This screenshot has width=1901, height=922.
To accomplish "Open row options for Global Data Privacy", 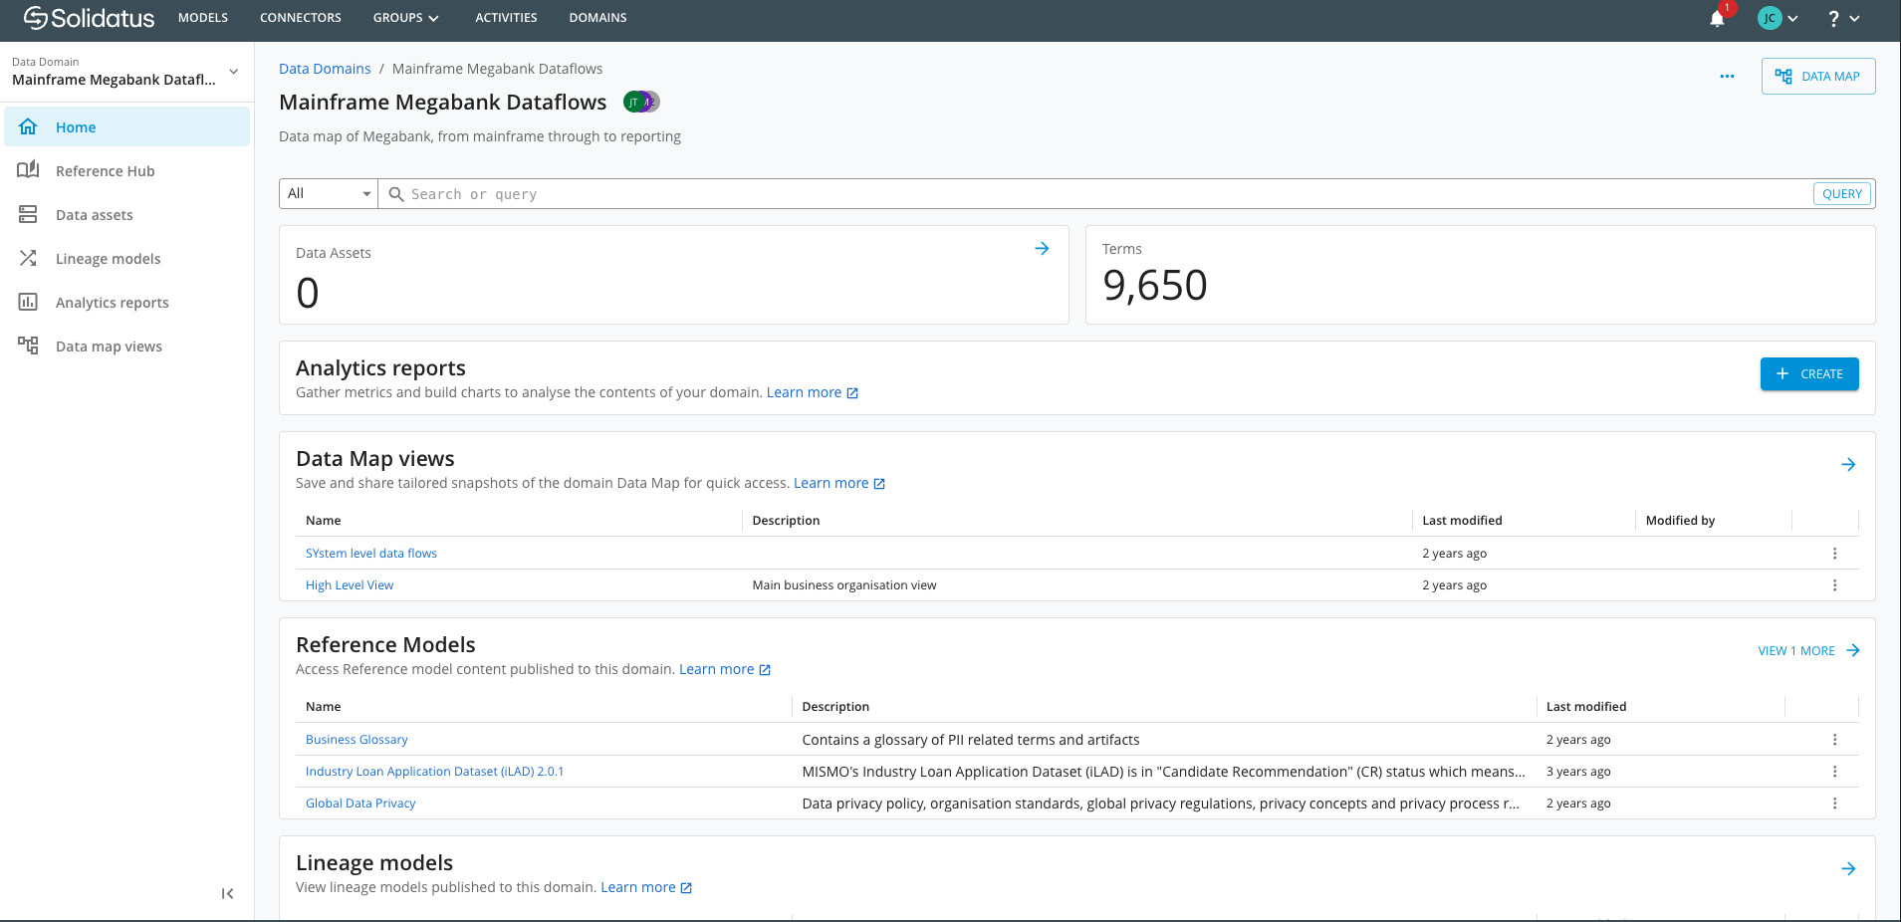I will [1834, 804].
